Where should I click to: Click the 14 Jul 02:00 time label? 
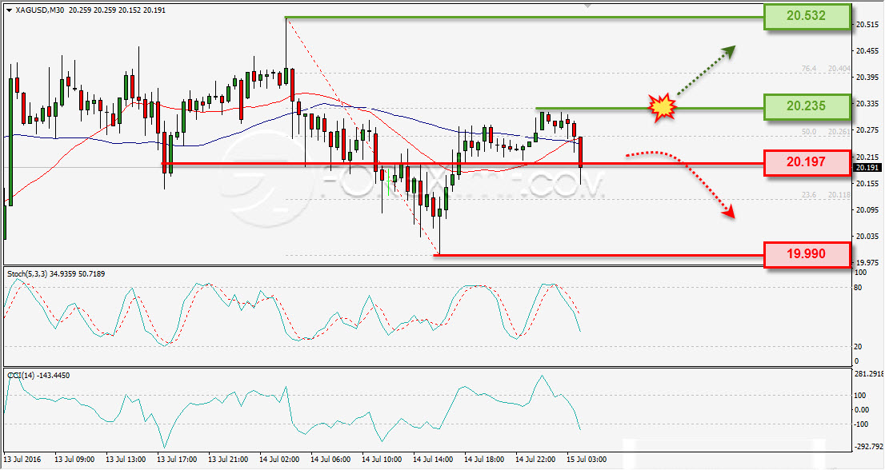click(279, 460)
